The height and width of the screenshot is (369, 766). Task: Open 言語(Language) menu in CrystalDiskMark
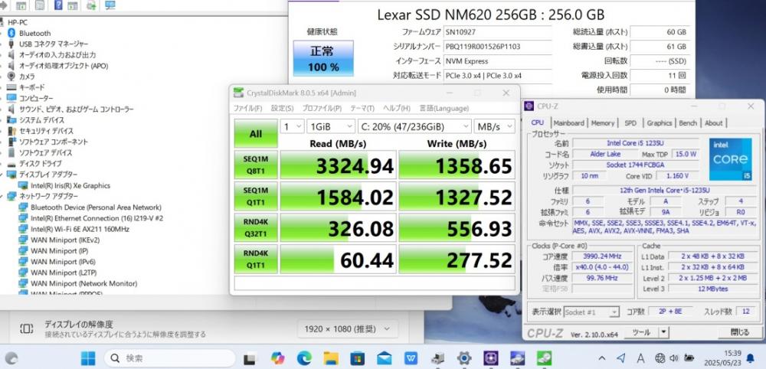[444, 108]
